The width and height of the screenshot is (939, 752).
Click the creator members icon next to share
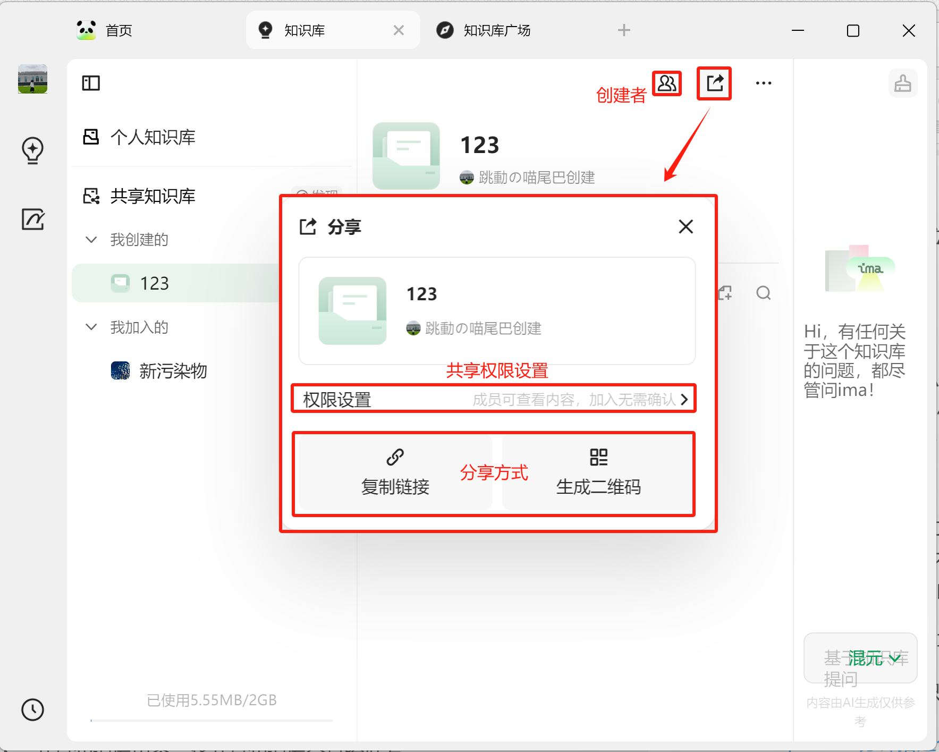(667, 83)
